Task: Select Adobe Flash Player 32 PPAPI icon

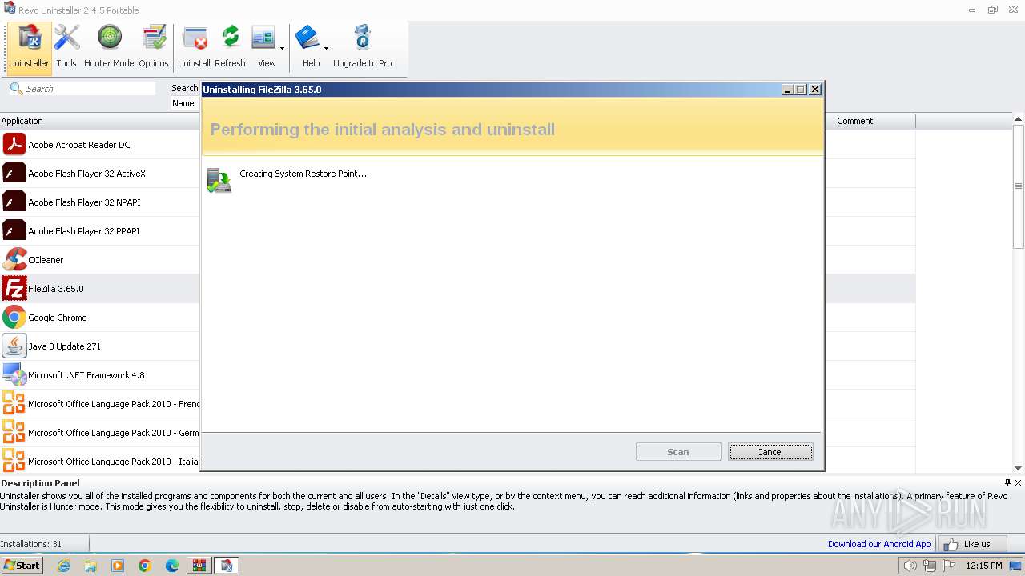Action: [x=14, y=231]
